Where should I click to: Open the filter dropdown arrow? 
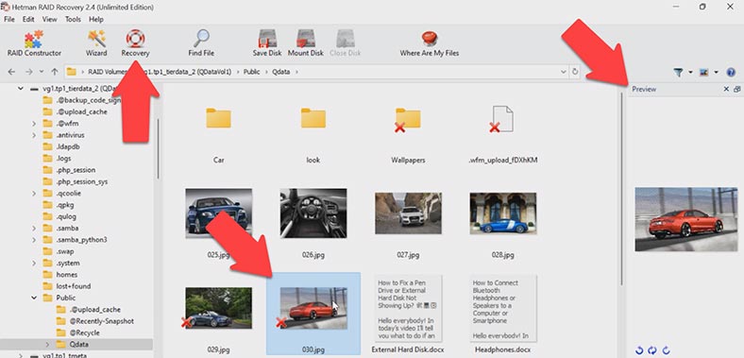[x=690, y=72]
